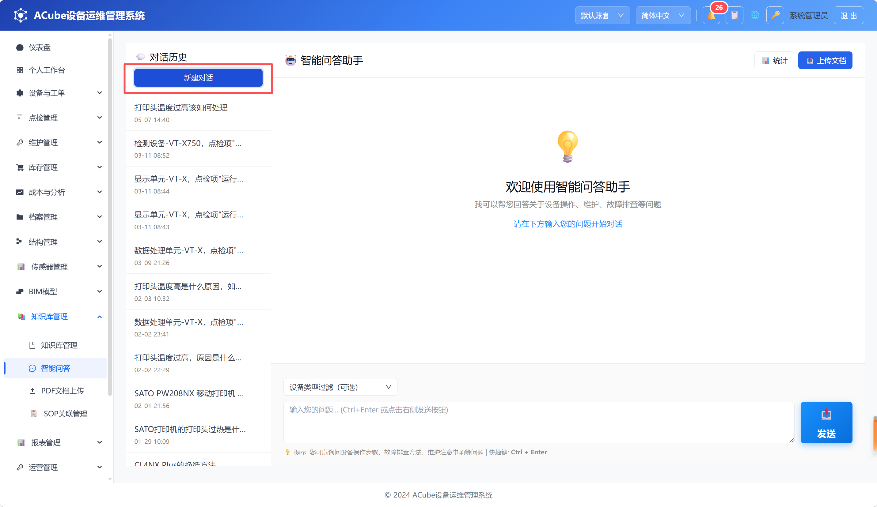The height and width of the screenshot is (507, 877).
Task: Click the 发送 send button
Action: tap(826, 423)
